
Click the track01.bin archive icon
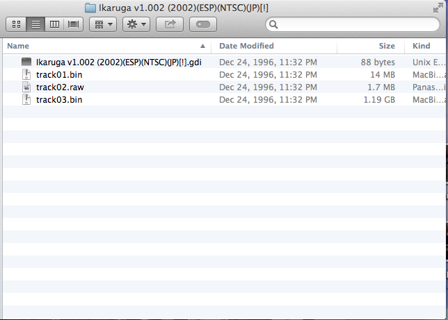point(26,74)
